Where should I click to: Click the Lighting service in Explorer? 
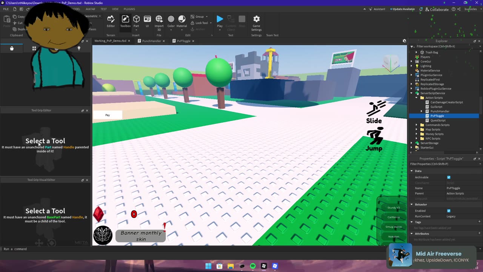[x=426, y=66]
